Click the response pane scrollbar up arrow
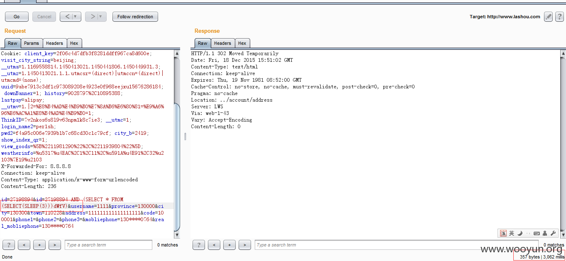Image resolution: width=566 pixels, height=261 pixels. [x=563, y=54]
